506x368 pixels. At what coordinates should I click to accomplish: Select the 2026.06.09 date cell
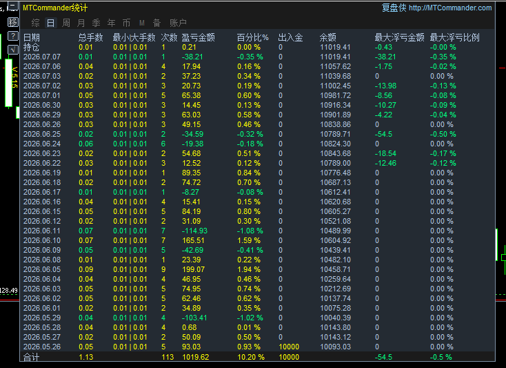coord(42,250)
